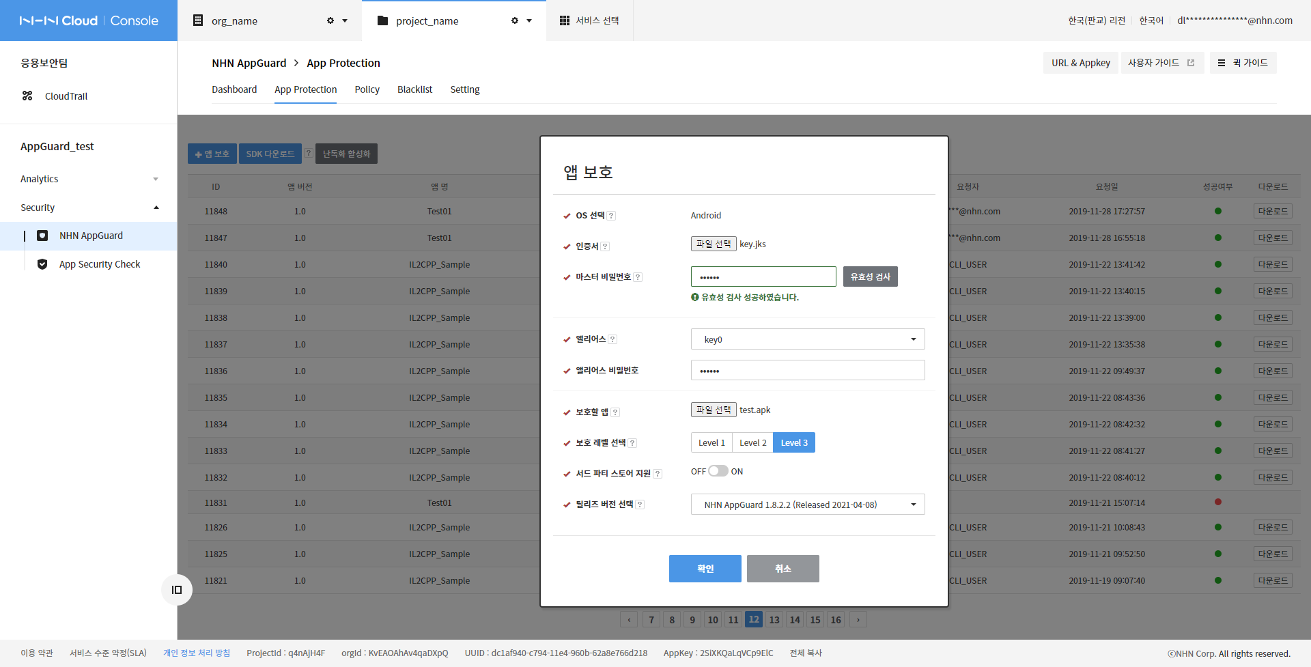
Task: Switch to the Policy tab
Action: click(x=367, y=89)
